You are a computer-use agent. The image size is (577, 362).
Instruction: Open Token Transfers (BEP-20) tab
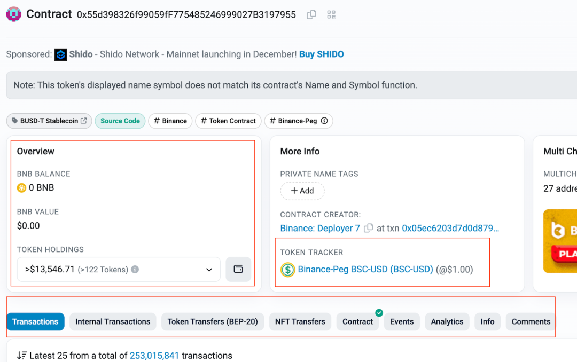click(213, 322)
